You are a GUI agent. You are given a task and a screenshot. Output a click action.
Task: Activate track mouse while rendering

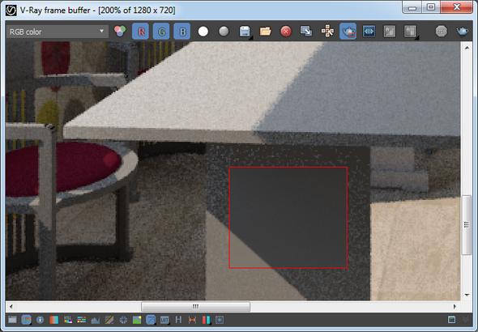click(x=327, y=32)
